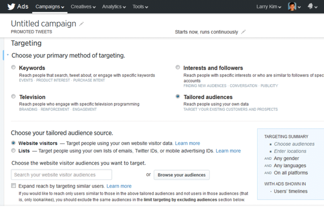Screen dimensions: 324x209
Task: Click the Interests and followers heading label
Action: pyautogui.click(x=213, y=68)
